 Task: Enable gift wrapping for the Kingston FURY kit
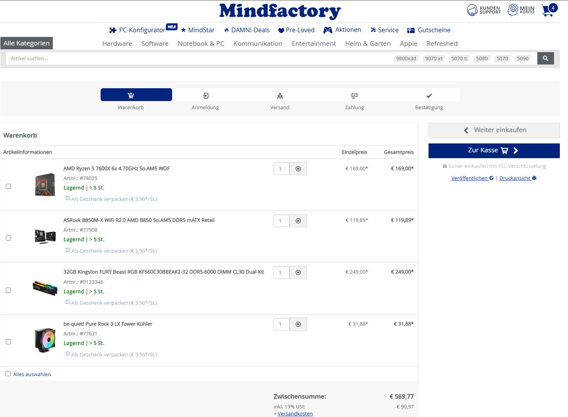click(68, 302)
